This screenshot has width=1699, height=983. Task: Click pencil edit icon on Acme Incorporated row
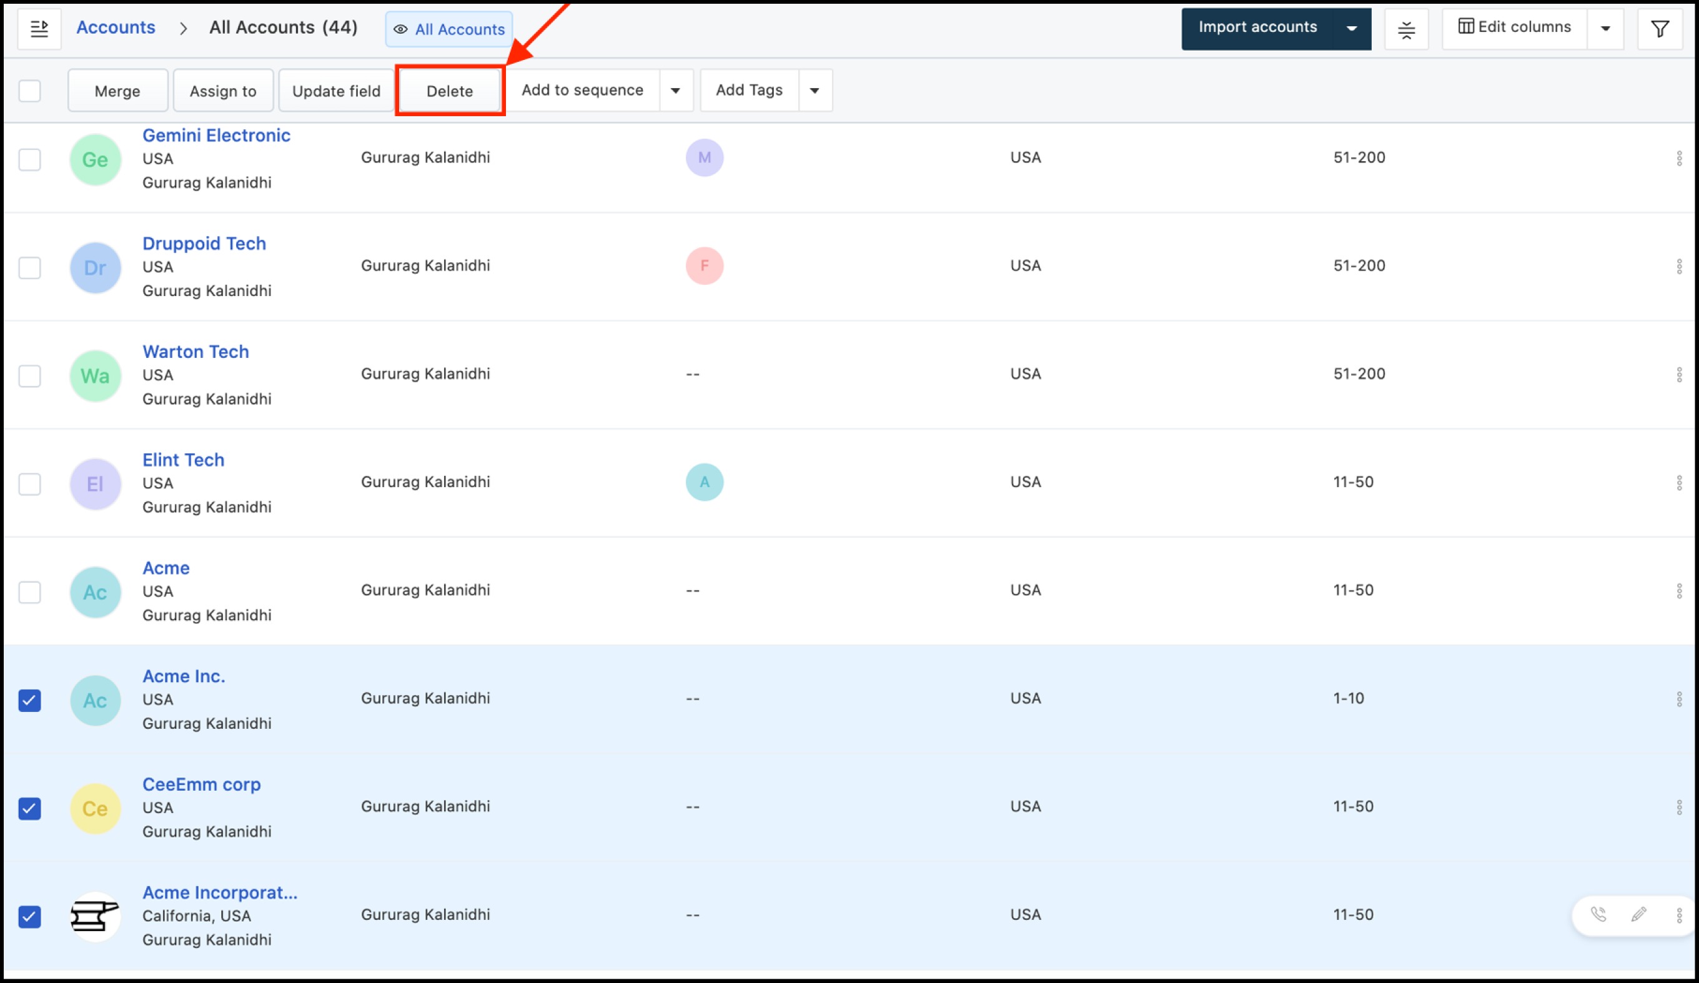tap(1638, 914)
